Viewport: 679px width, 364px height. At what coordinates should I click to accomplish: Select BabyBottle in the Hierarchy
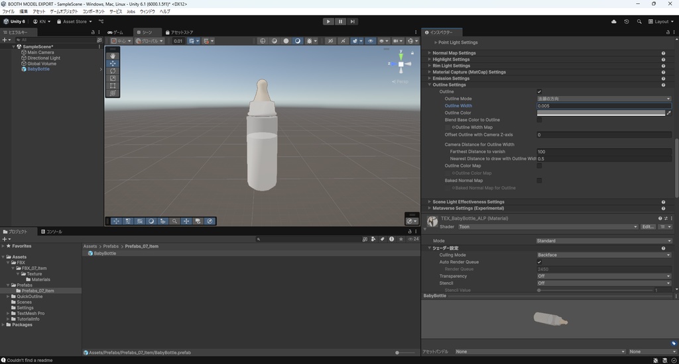[x=38, y=69]
